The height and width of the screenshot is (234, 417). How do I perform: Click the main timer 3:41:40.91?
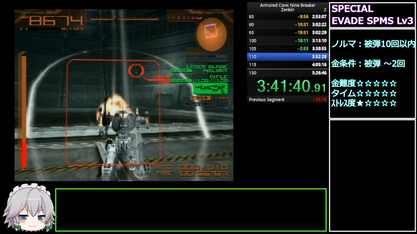point(291,87)
